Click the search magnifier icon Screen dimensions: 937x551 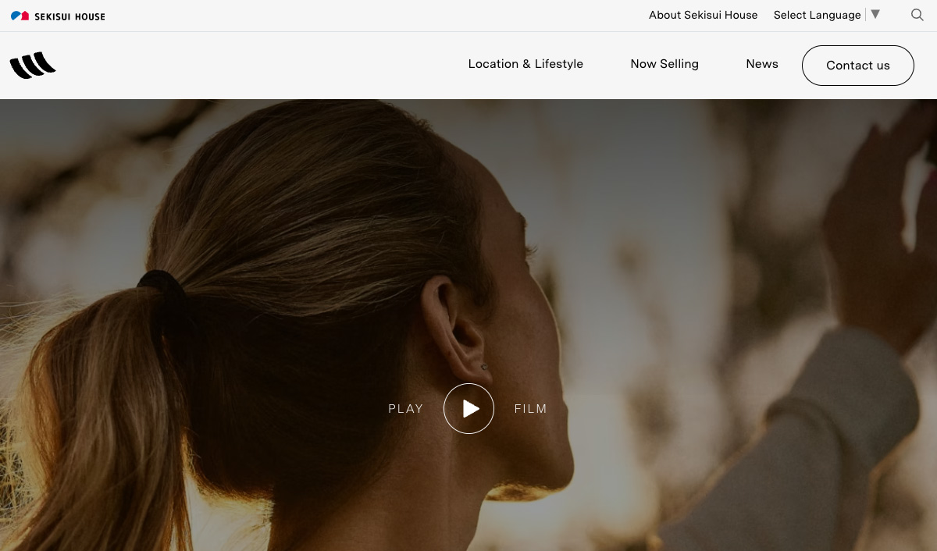click(917, 15)
